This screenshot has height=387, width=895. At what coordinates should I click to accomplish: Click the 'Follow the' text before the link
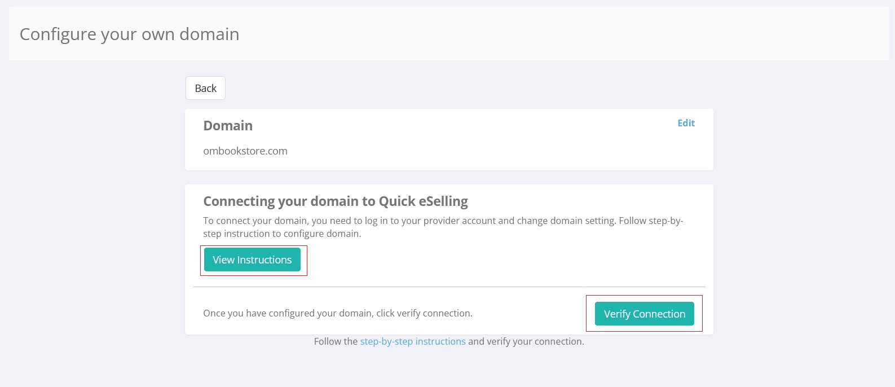tap(336, 341)
